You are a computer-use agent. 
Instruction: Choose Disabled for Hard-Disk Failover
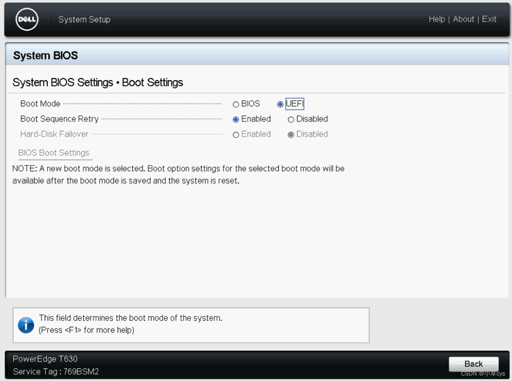291,135
